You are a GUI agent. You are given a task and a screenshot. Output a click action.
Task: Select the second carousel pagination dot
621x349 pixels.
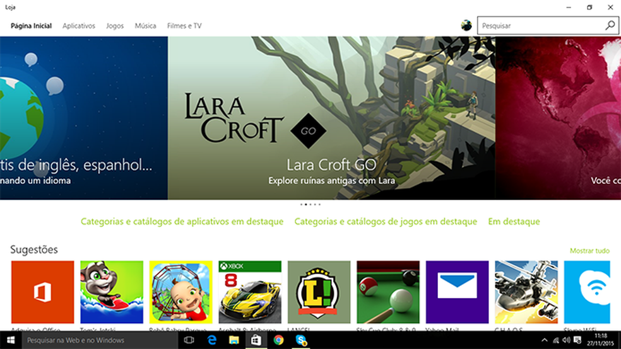tap(305, 204)
